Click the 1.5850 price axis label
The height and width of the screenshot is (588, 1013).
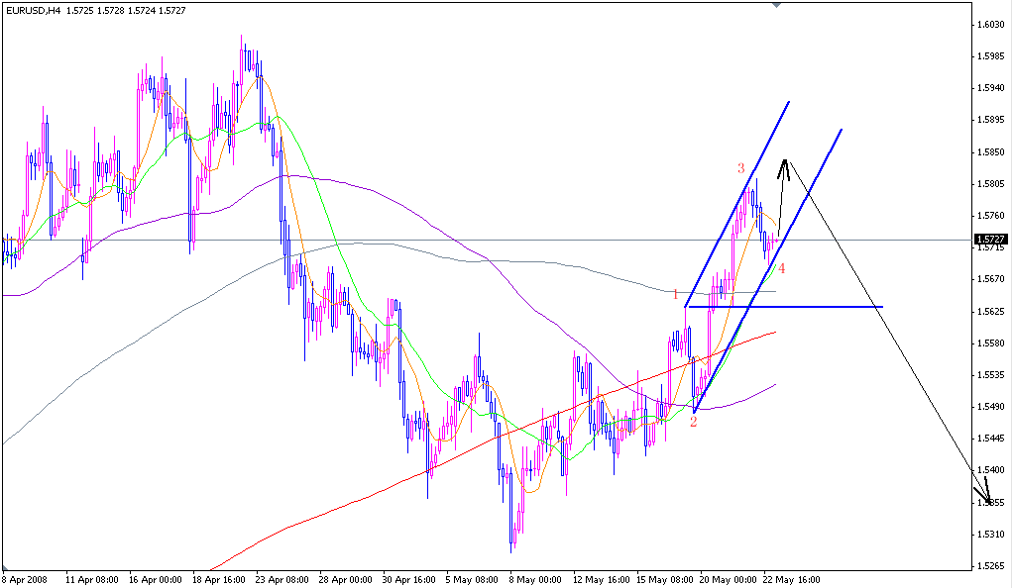point(991,152)
